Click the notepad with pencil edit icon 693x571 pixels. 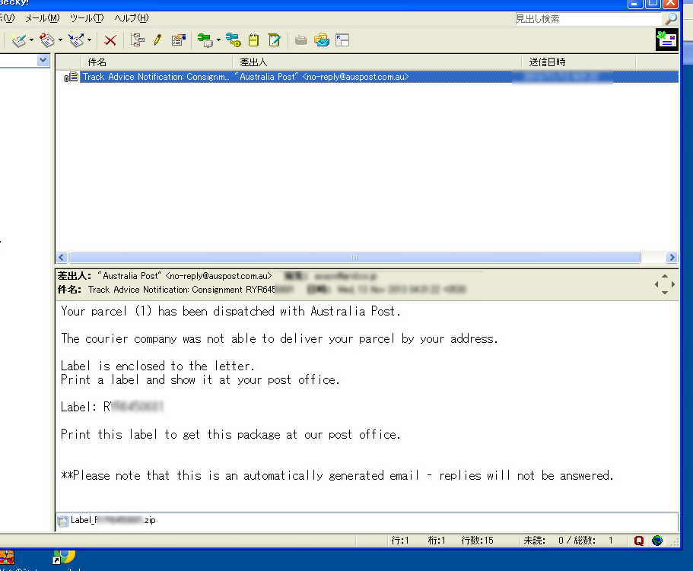pos(275,40)
